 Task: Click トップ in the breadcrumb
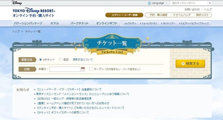point(16,31)
